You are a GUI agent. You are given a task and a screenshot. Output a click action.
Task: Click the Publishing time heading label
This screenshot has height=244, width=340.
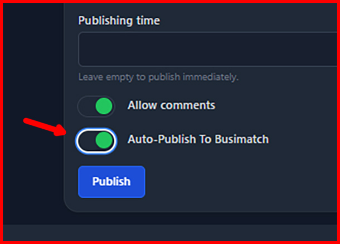click(x=119, y=21)
